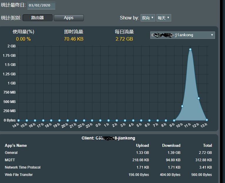Click the chart data point at 11h peak
Screen dimensions: 225x183
pyautogui.click(x=190, y=49)
